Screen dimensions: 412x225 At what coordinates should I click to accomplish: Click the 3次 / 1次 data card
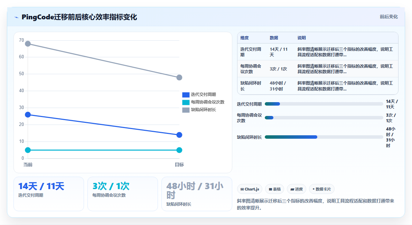pyautogui.click(x=123, y=194)
